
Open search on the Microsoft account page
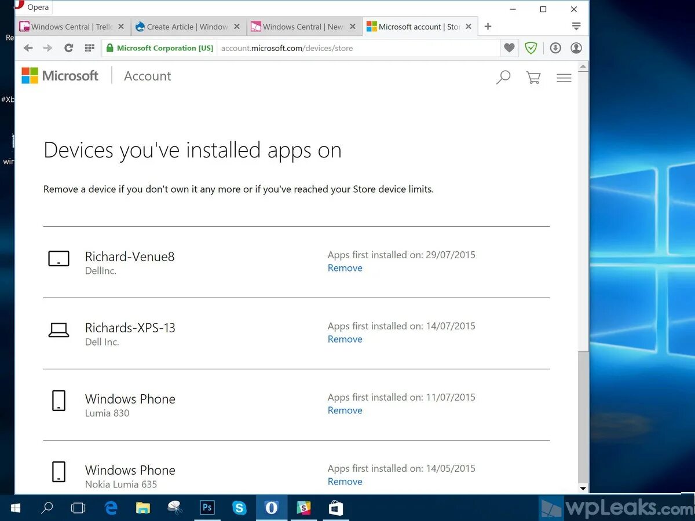tap(503, 77)
